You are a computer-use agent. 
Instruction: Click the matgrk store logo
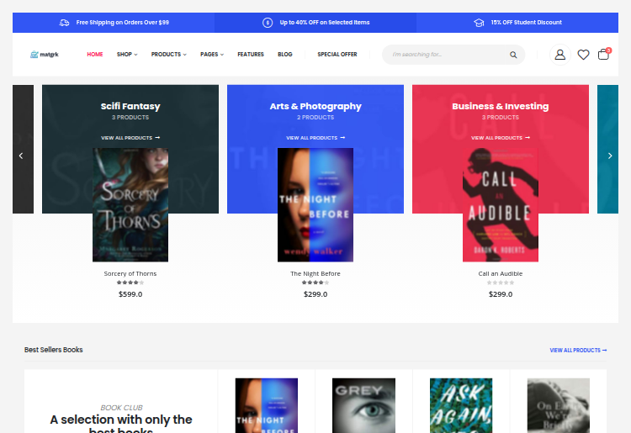(45, 55)
